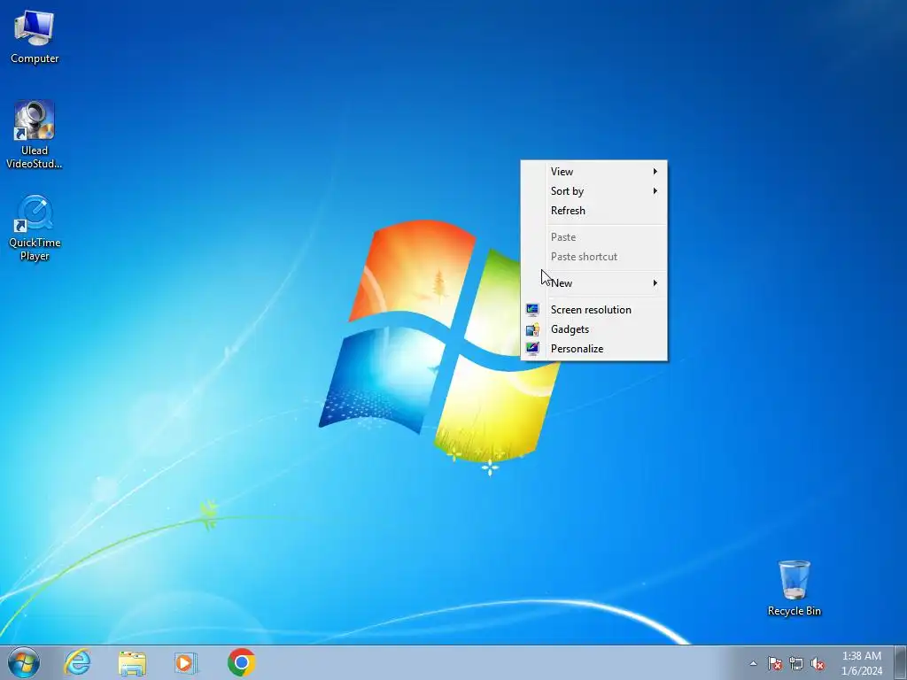
Task: Click the Gadgets menu icon
Action: (x=532, y=329)
